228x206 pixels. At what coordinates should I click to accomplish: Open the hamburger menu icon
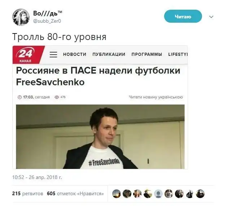pos(53,54)
